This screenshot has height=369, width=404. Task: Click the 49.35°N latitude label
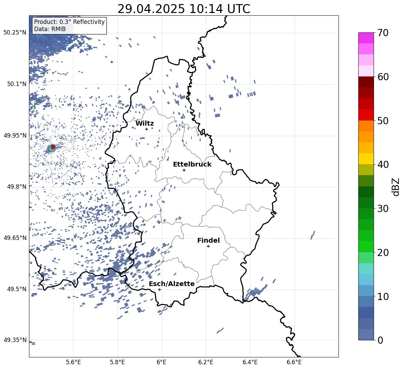tap(15, 340)
